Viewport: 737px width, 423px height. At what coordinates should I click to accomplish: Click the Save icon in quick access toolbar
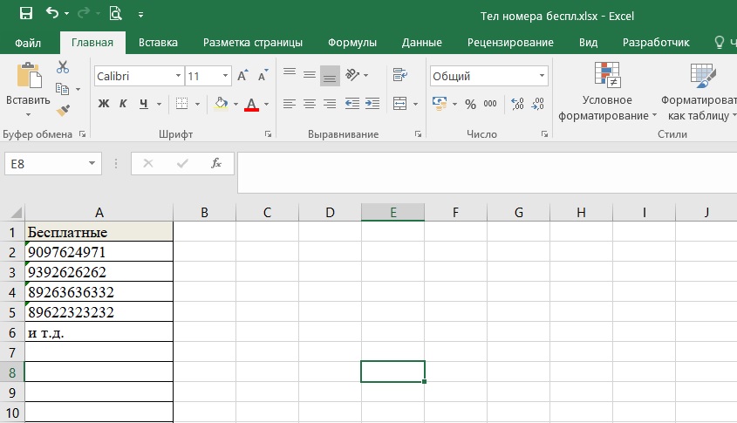(25, 13)
